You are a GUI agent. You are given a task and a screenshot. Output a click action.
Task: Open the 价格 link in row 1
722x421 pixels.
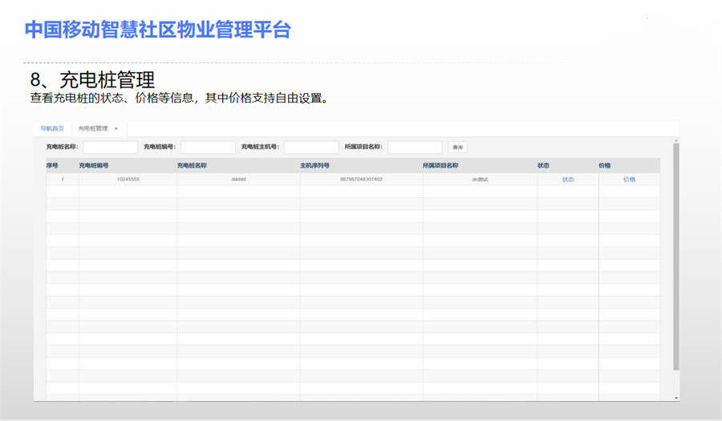630,180
